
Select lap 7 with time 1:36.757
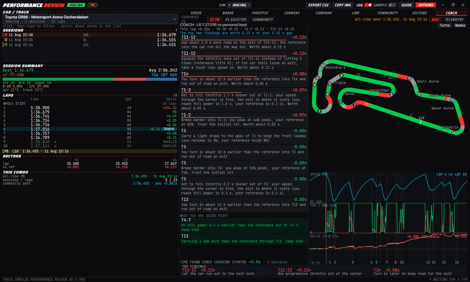point(90,133)
